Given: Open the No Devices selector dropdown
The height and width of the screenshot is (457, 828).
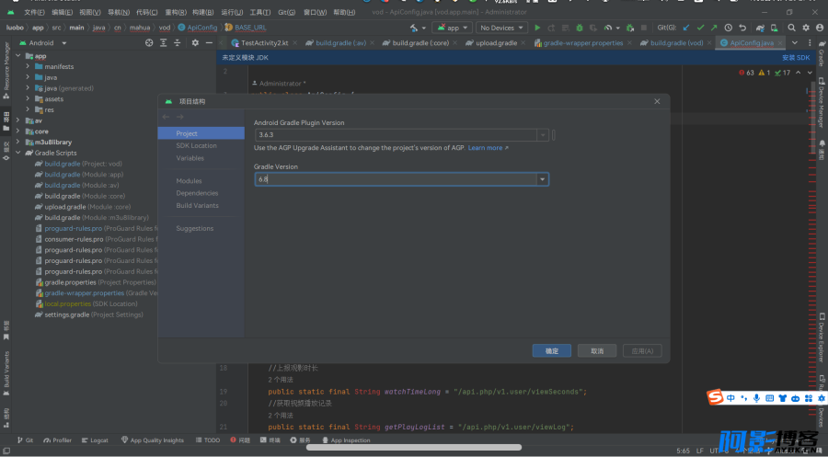Looking at the screenshot, I should 501,28.
